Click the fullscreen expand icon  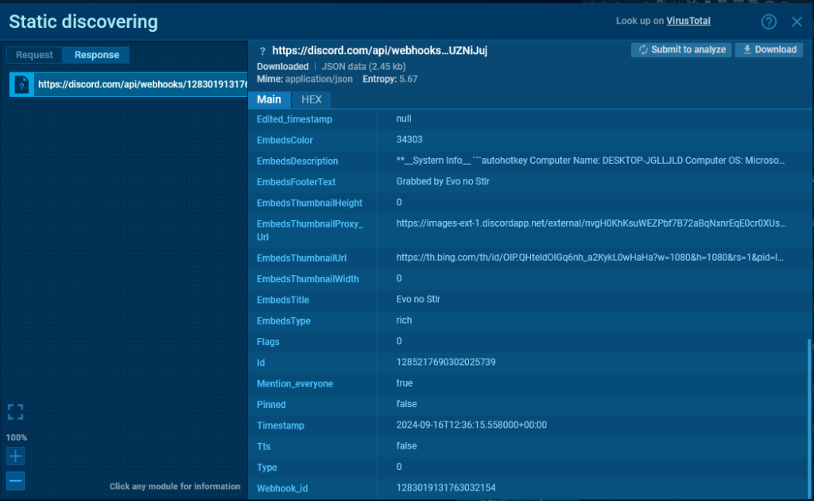[16, 411]
